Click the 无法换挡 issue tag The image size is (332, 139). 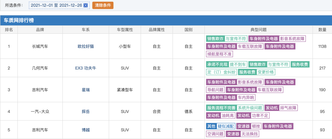click(250, 134)
